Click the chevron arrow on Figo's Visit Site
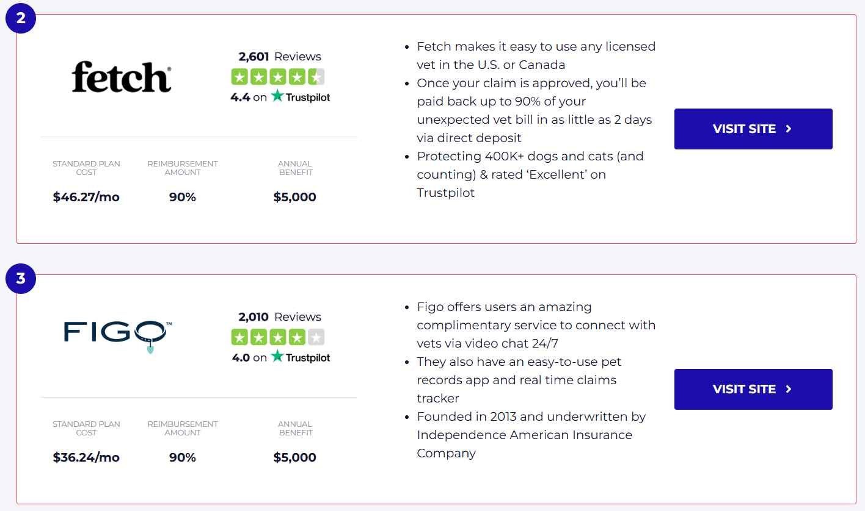This screenshot has width=865, height=511. pos(789,389)
